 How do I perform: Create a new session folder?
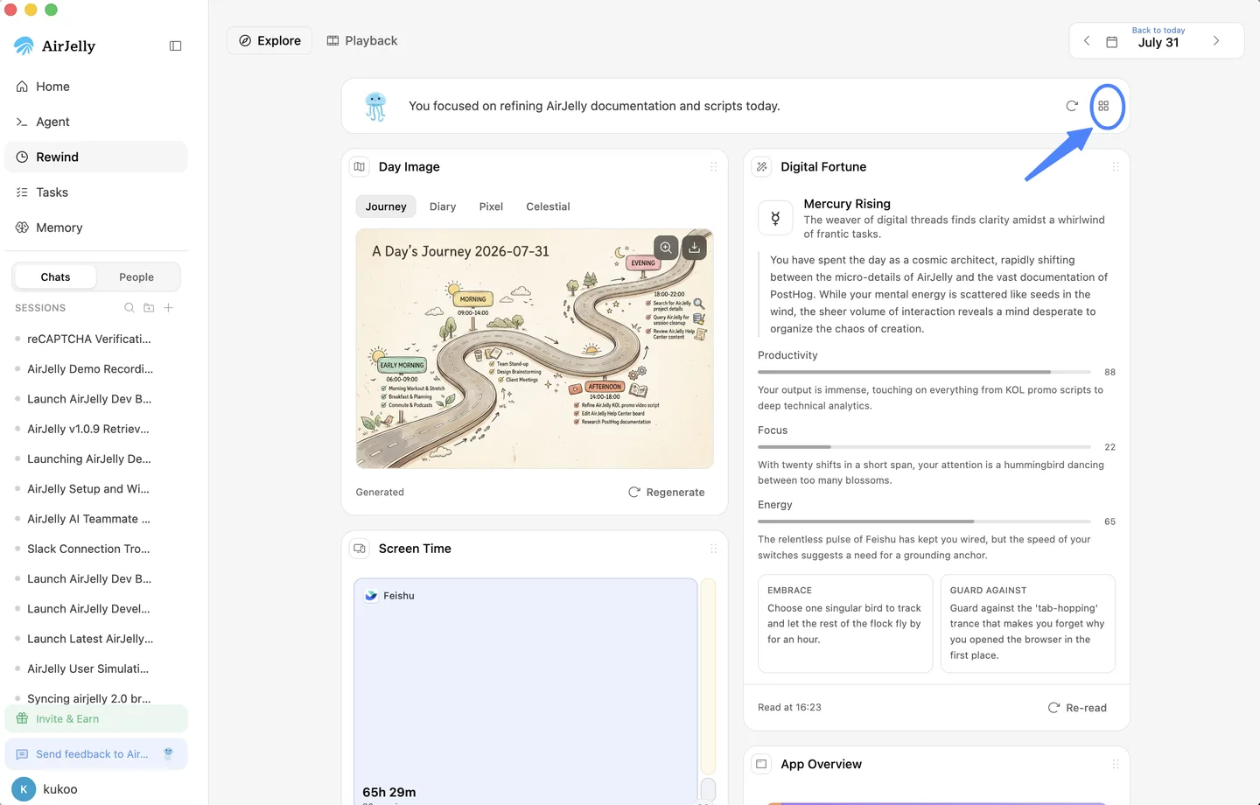149,308
